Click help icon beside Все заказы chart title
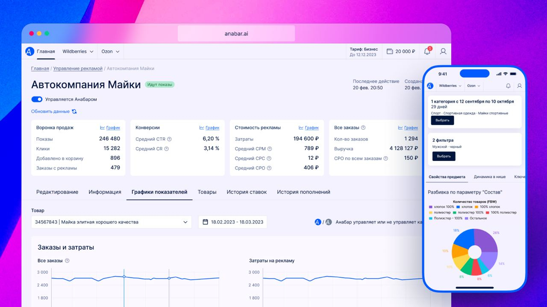547x307 pixels. coord(67,260)
